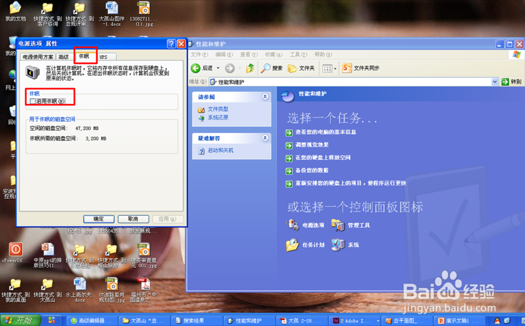Open the 文件类型 link
The height and width of the screenshot is (326, 525).
218,109
